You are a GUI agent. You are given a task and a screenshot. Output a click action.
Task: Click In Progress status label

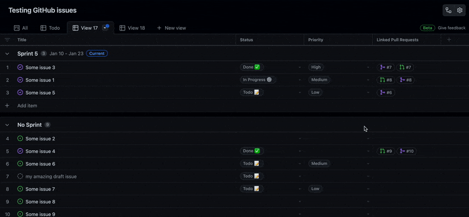(258, 80)
